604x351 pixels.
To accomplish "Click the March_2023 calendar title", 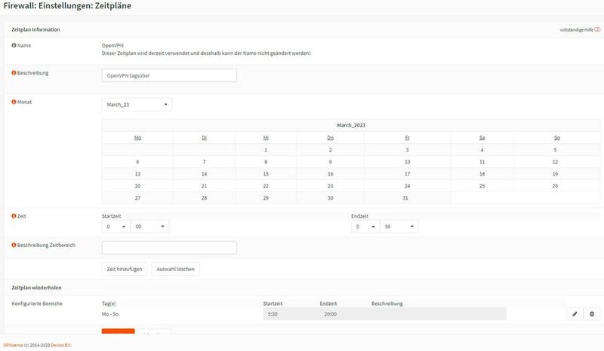I will click(x=351, y=125).
